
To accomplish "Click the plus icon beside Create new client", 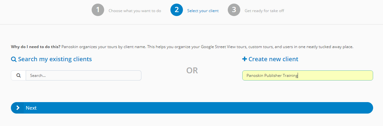I will pos(245,59).
